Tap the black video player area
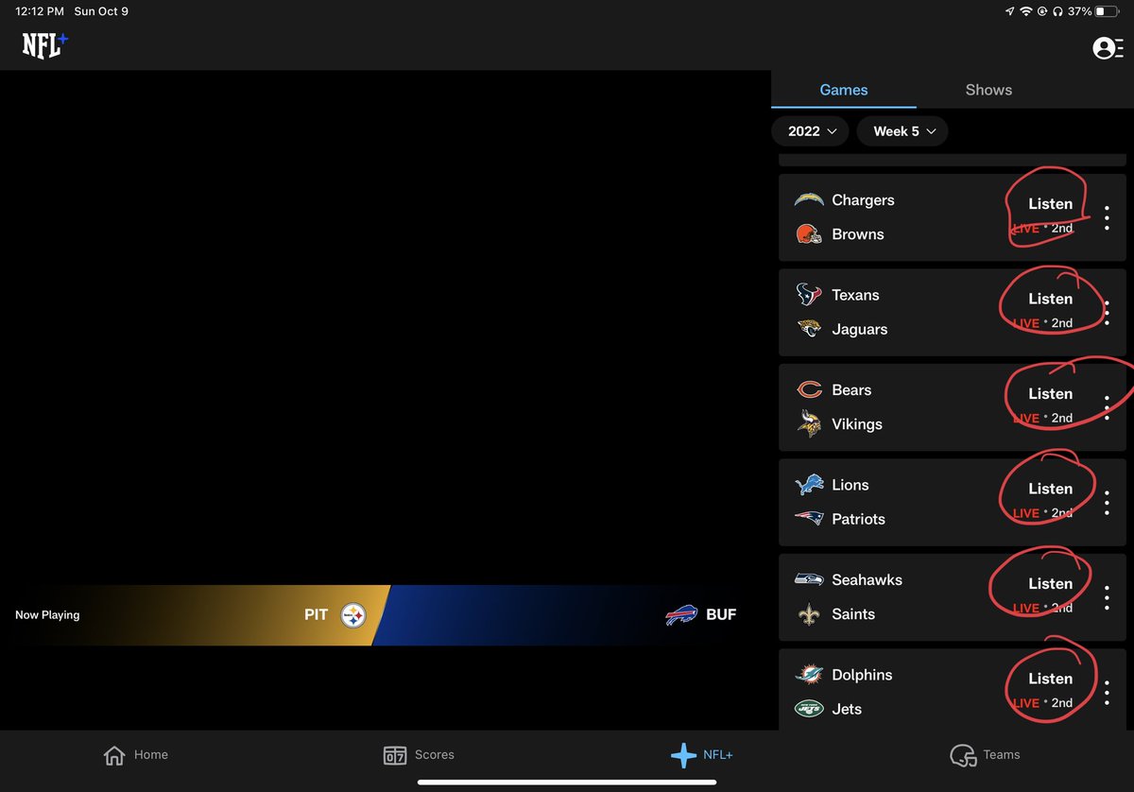This screenshot has height=792, width=1134. tap(386, 326)
